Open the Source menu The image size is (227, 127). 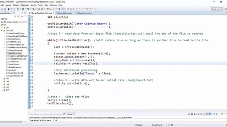point(8,5)
